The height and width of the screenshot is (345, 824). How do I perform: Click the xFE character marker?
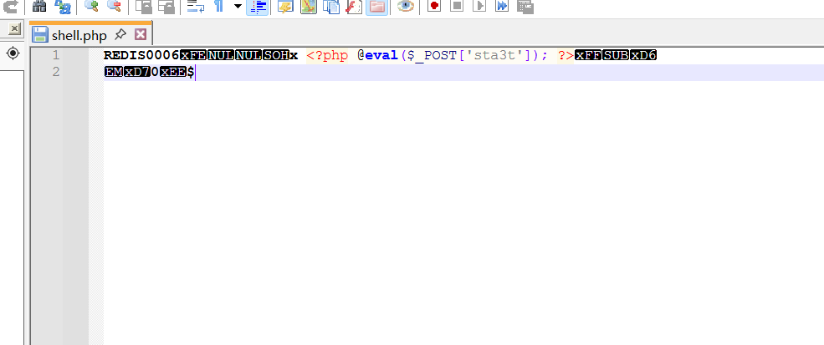click(x=193, y=56)
